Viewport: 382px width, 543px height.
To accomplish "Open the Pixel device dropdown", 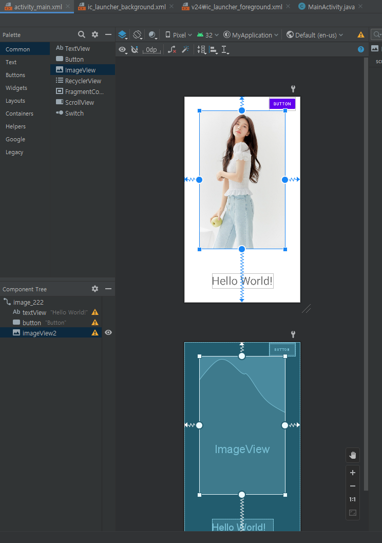I will (x=179, y=35).
